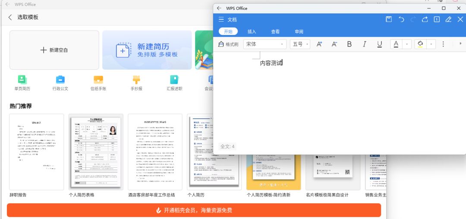Click the 热门推荐 heading

21,106
